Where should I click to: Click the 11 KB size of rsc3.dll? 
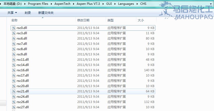(x=150, y=33)
